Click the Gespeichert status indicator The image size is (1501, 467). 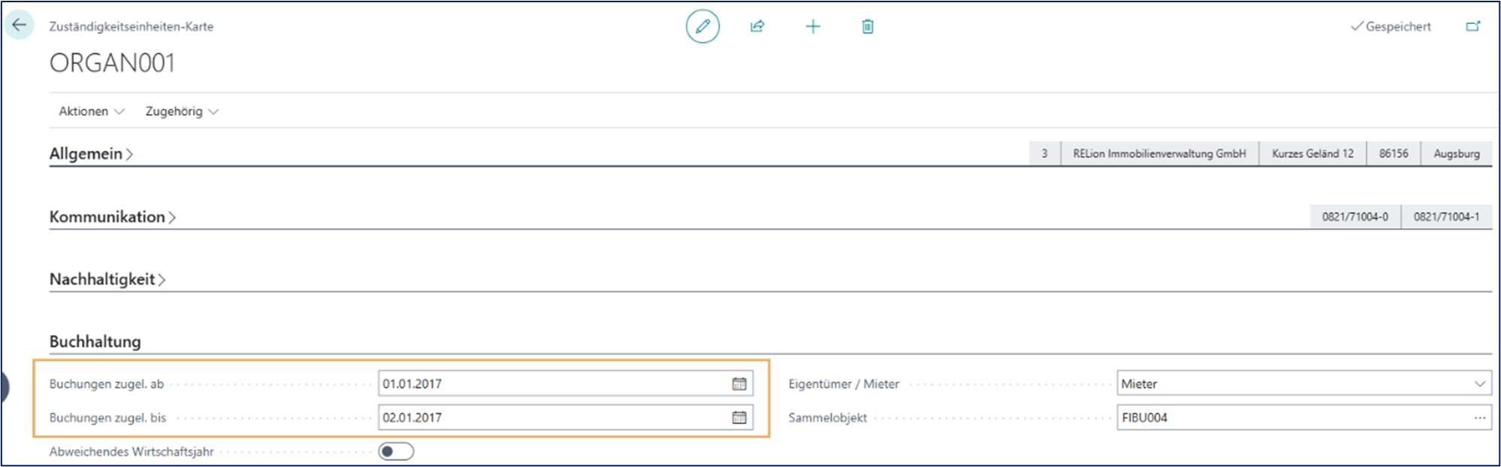1391,26
